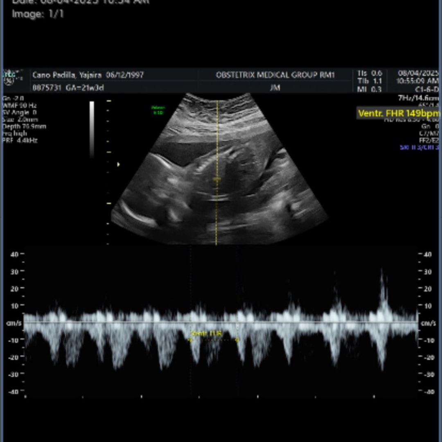Click the green probe orientation marker
The image size is (442, 442).
(x=158, y=110)
